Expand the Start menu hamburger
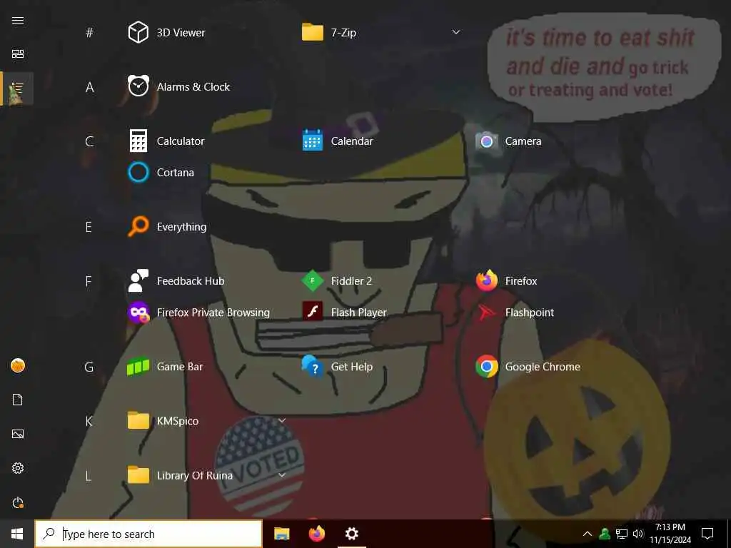The width and height of the screenshot is (731, 548). 18,20
